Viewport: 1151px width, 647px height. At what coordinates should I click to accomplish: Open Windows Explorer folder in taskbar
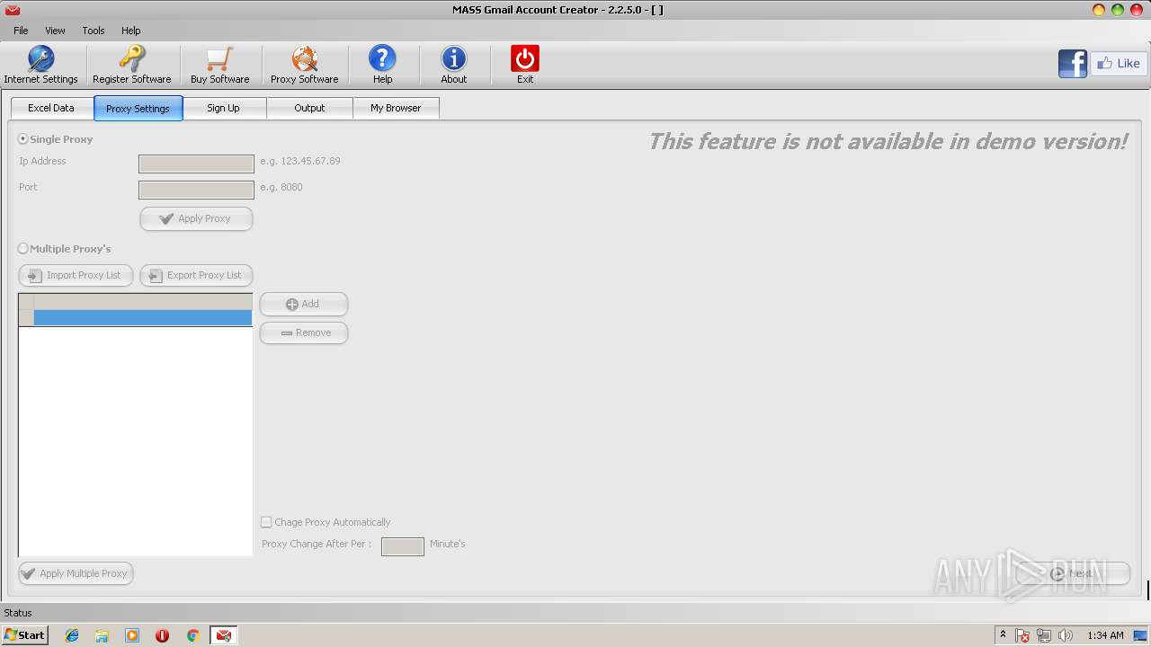[102, 635]
